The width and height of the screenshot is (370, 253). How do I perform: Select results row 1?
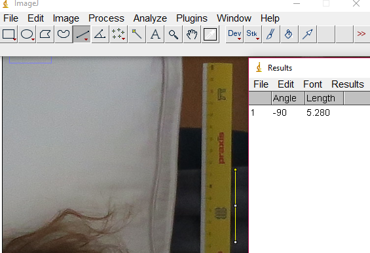click(x=309, y=112)
